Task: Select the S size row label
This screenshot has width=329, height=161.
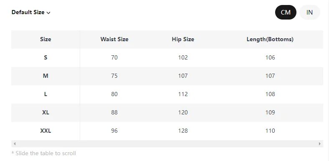Action: point(46,57)
